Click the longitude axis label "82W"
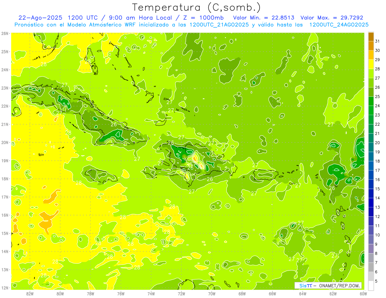 click(30, 293)
